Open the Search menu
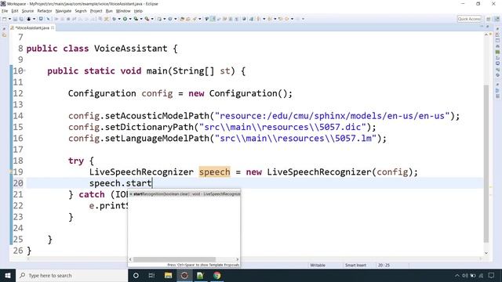The width and height of the screenshot is (502, 282). click(x=81, y=11)
